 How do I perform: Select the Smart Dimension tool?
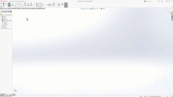click(13, 4)
